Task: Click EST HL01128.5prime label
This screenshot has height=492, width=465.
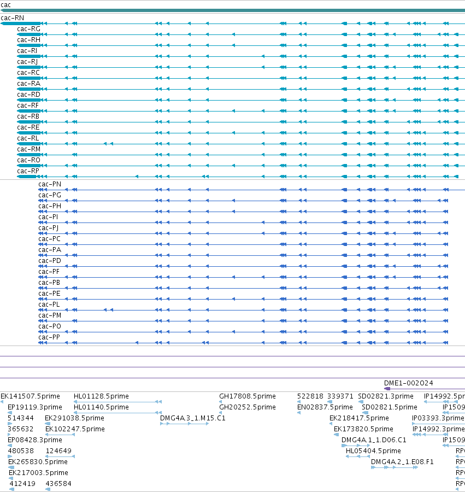Action: click(101, 396)
